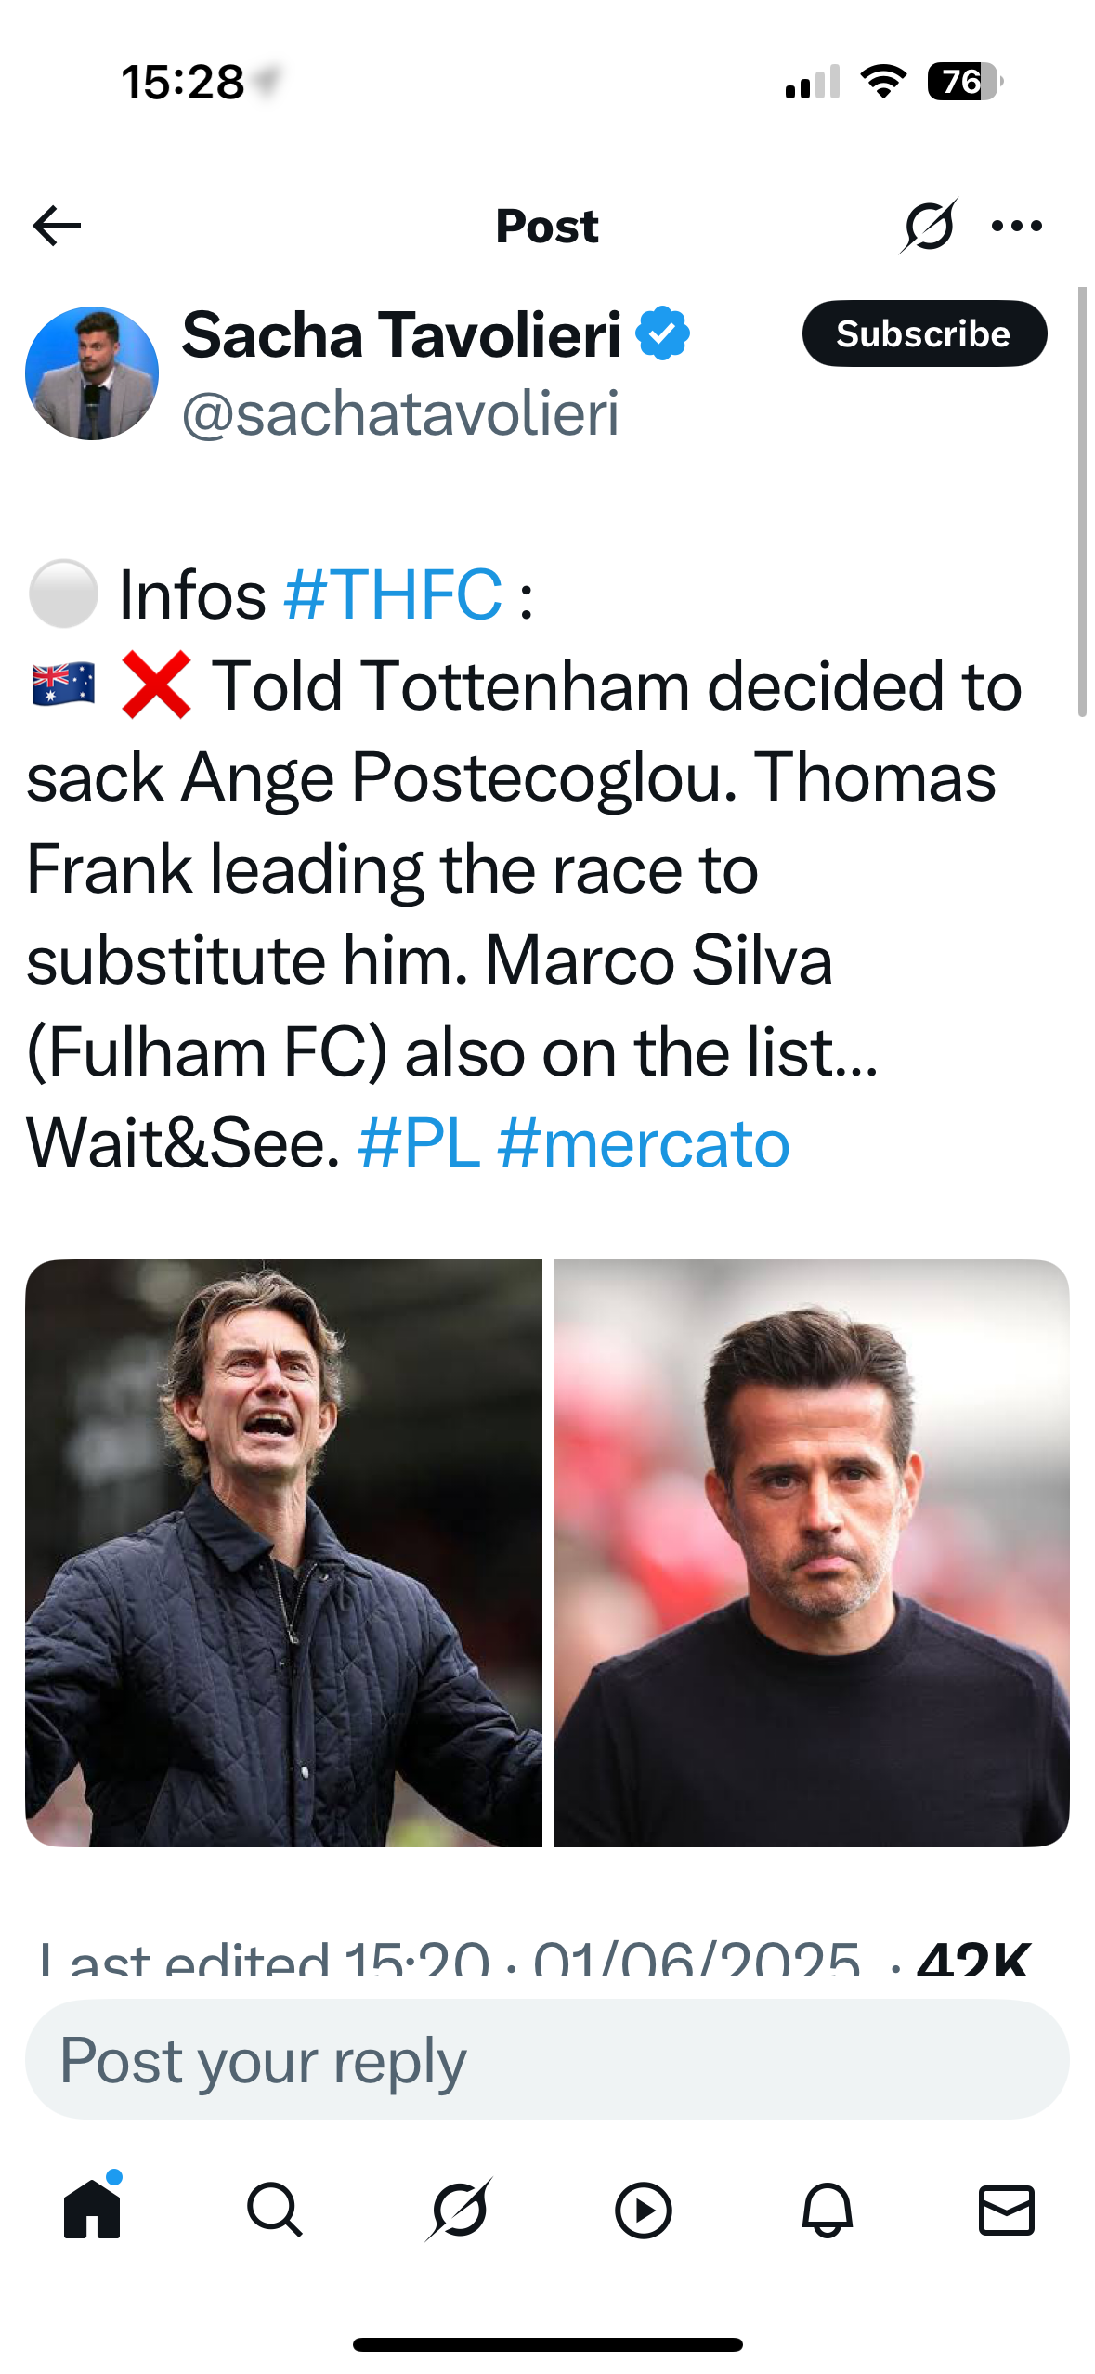Open the right photo of the bearded man
The height and width of the screenshot is (2374, 1095).
point(812,1553)
